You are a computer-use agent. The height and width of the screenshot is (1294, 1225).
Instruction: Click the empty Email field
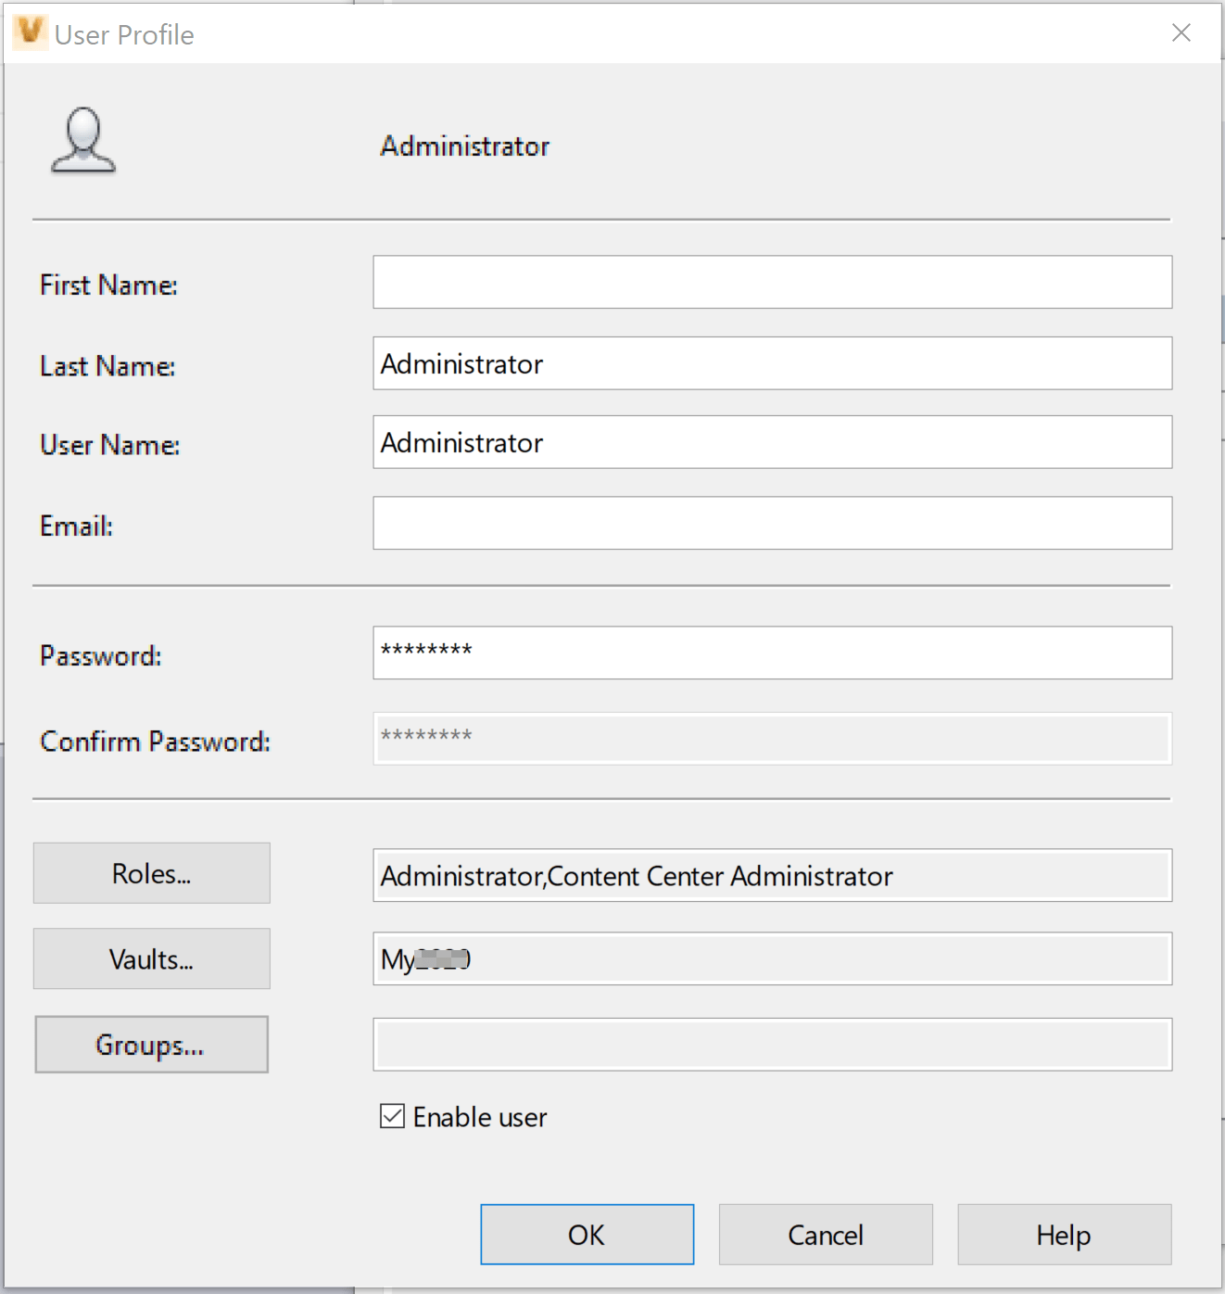click(773, 523)
